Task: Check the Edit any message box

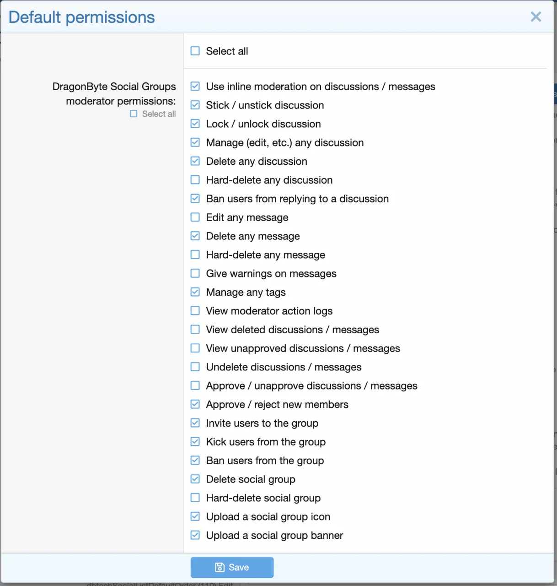Action: (195, 217)
